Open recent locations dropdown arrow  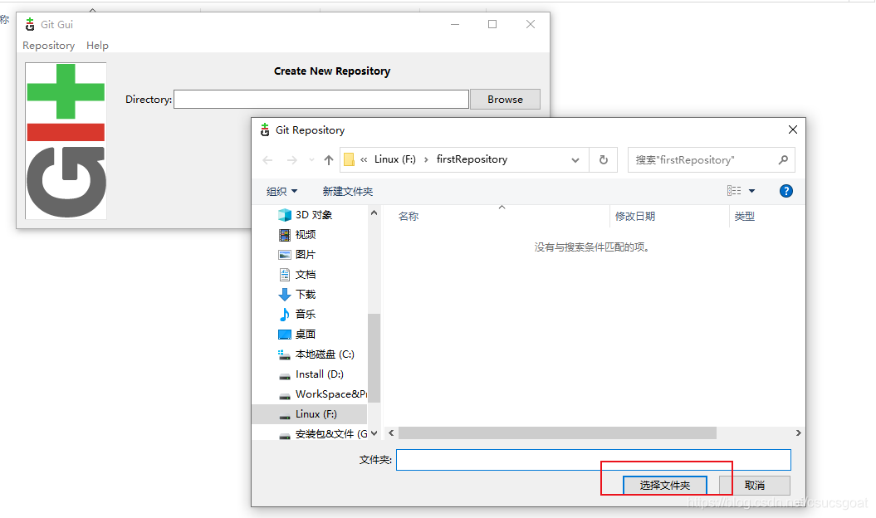click(311, 160)
